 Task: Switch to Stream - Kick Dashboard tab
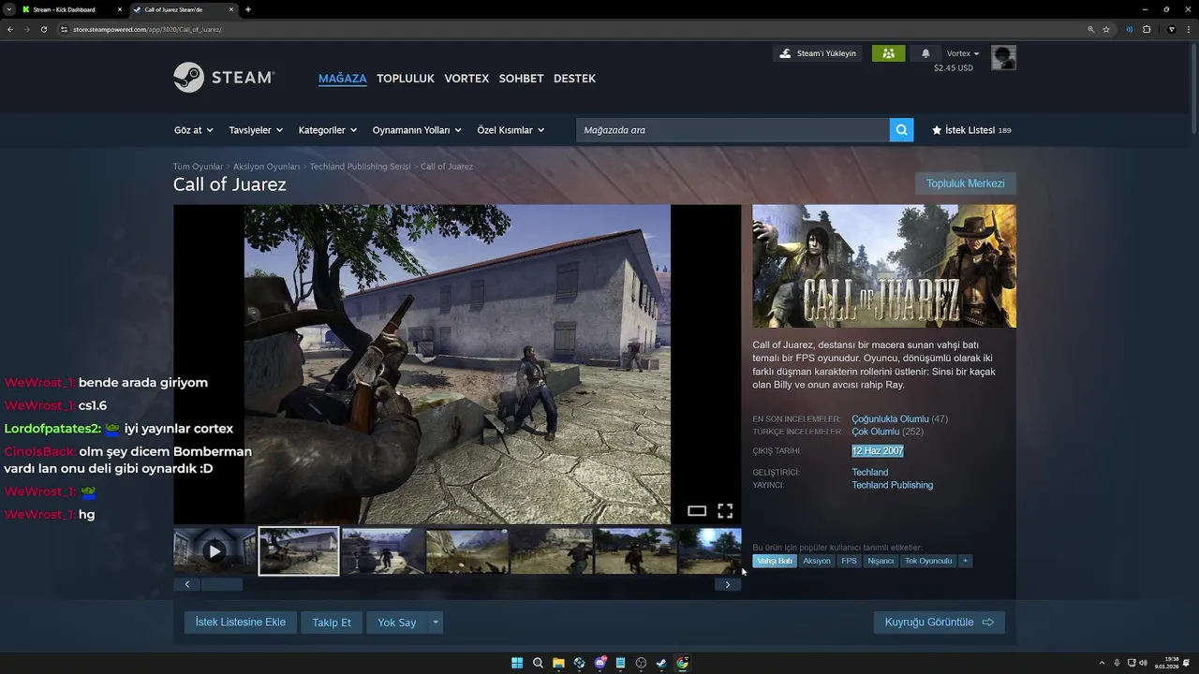pos(70,9)
